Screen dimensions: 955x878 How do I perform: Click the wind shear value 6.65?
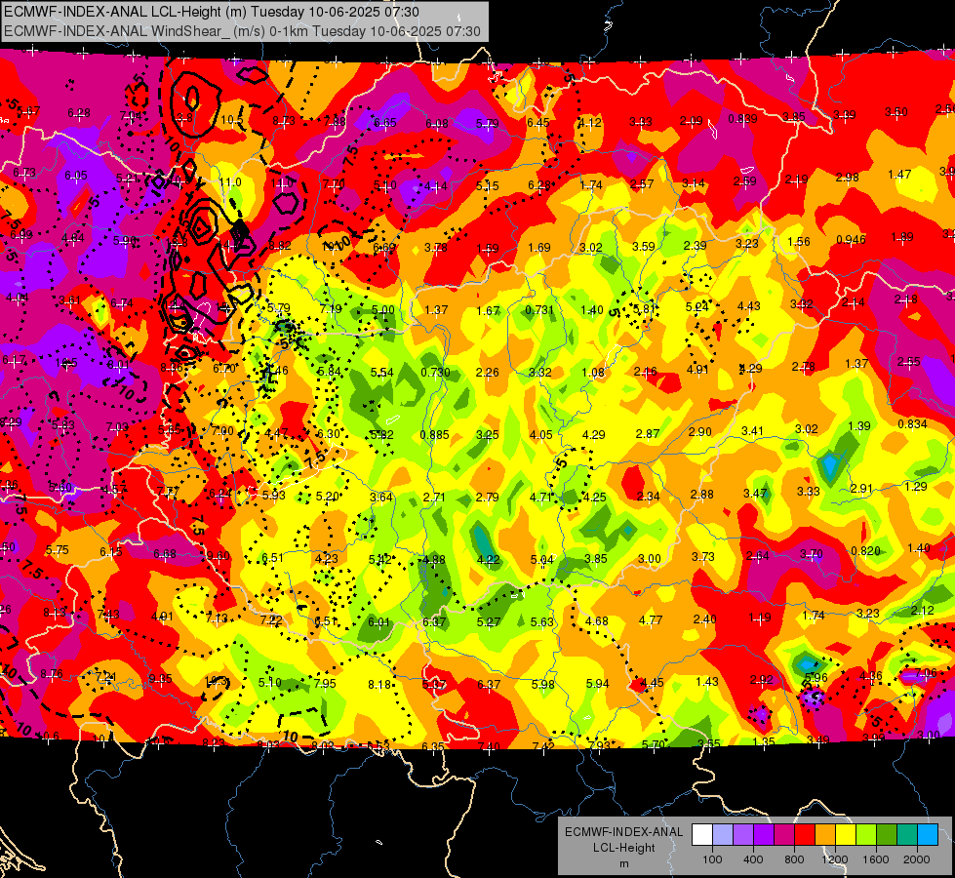[x=385, y=123]
